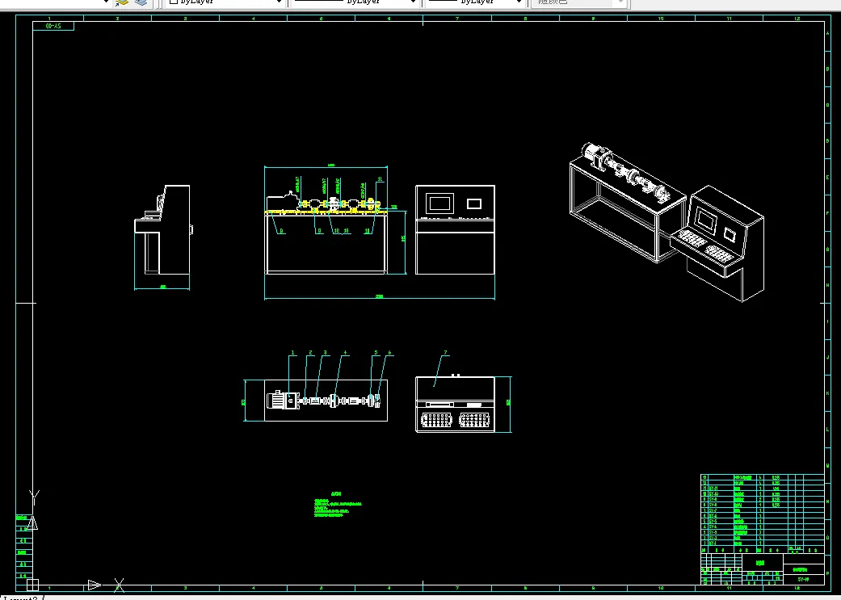The width and height of the screenshot is (841, 600).
Task: Click the motor in the plan view
Action: 283,401
